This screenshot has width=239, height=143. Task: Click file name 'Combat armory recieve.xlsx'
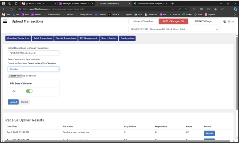coord(76,132)
